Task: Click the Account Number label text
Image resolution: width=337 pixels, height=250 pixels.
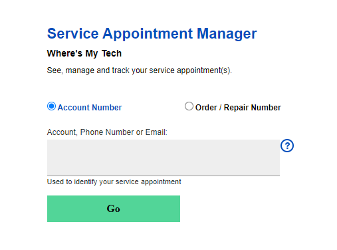Action: pos(90,108)
